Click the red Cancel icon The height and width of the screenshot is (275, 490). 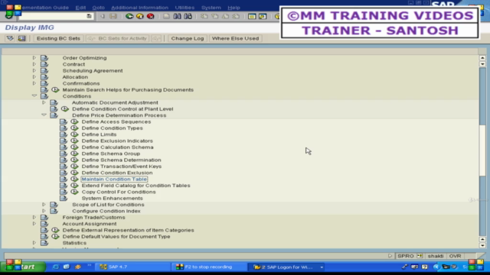pyautogui.click(x=150, y=16)
